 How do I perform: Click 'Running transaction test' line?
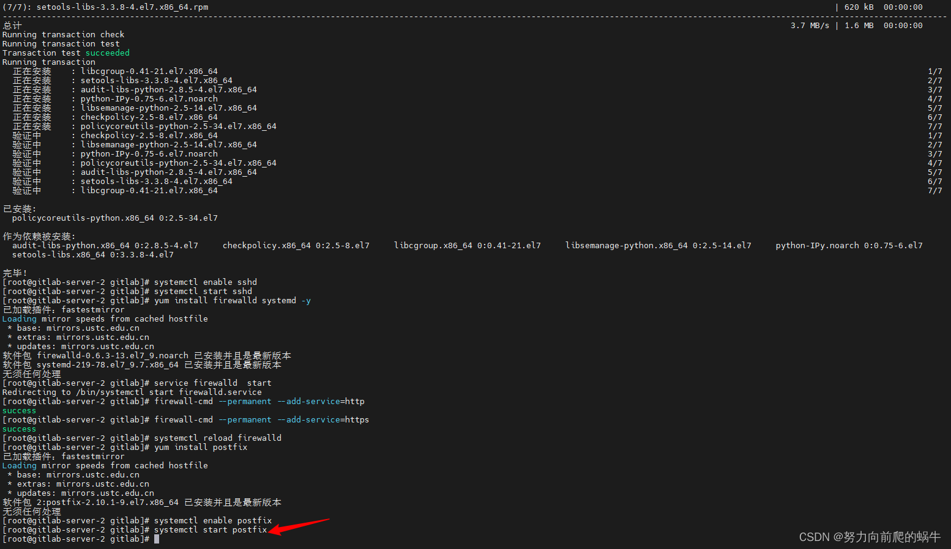pos(61,44)
